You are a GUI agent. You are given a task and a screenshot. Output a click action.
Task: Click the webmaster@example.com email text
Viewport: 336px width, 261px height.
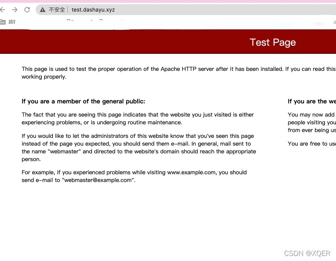click(x=98, y=180)
